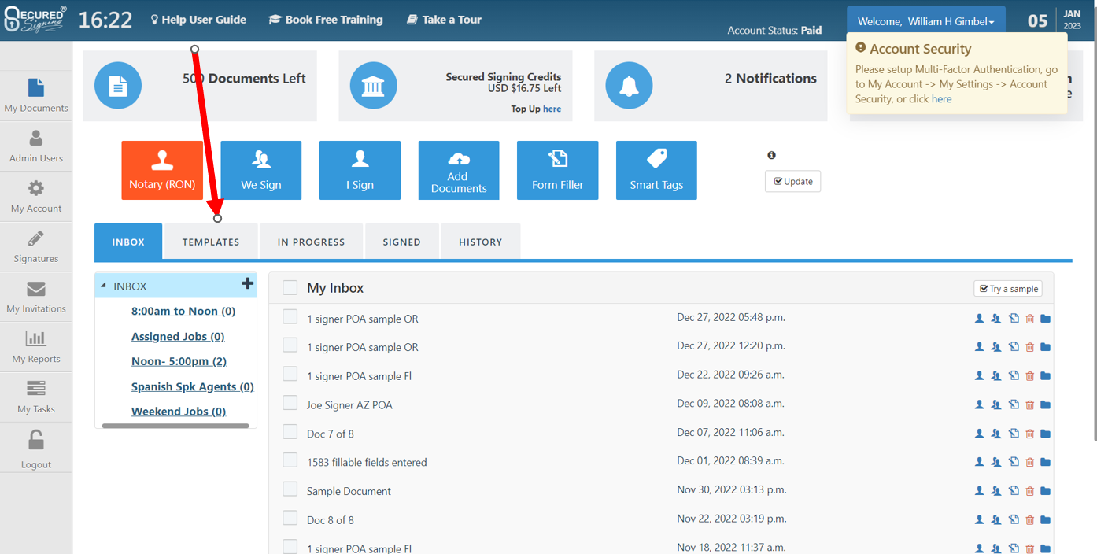
Task: Click the Documents Left page icon
Action: click(x=118, y=86)
